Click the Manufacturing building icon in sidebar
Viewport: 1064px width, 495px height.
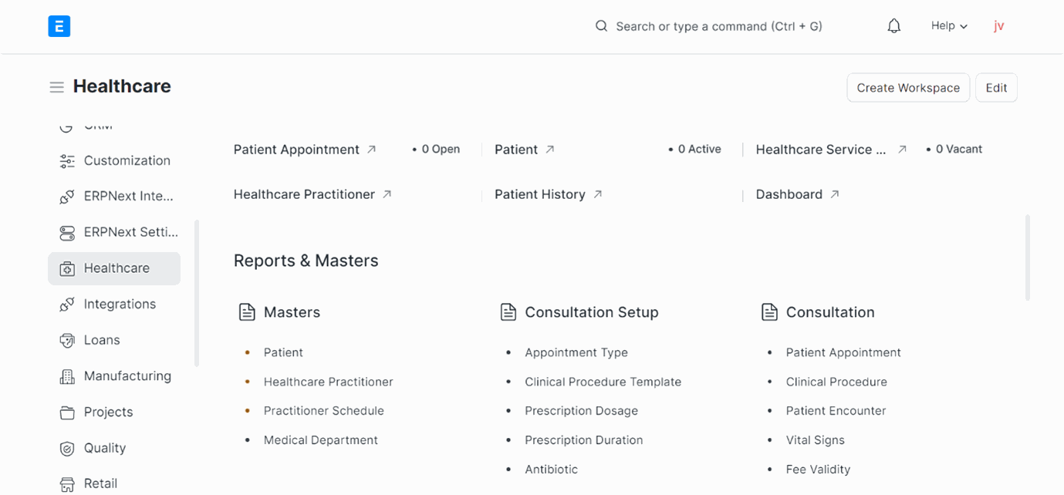(67, 376)
